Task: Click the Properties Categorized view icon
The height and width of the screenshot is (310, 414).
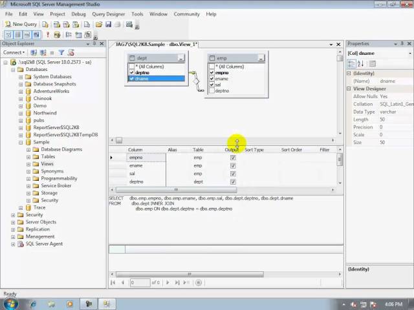Action: [351, 63]
